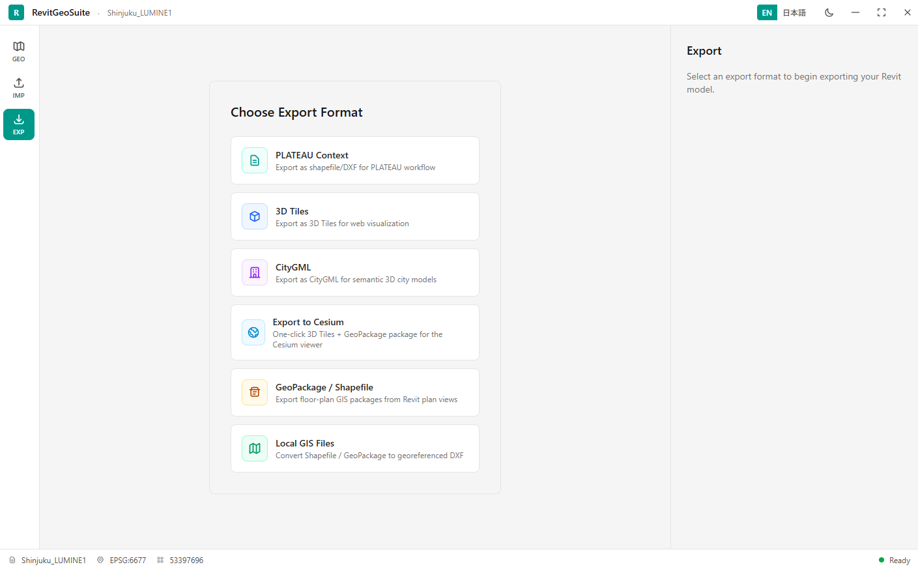Click the file icon in status bar
918x569 pixels.
12,560
